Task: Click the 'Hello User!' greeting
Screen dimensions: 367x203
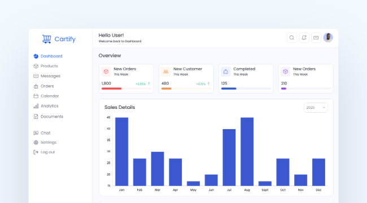Action: pos(111,36)
